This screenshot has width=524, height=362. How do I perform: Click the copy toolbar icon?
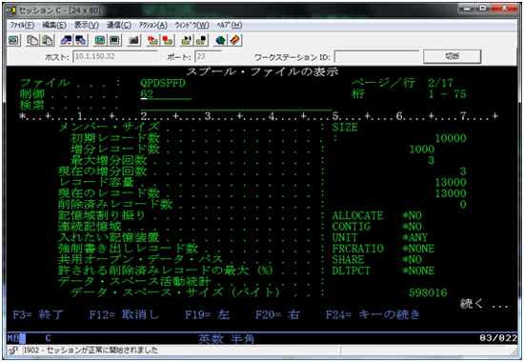tap(32, 40)
